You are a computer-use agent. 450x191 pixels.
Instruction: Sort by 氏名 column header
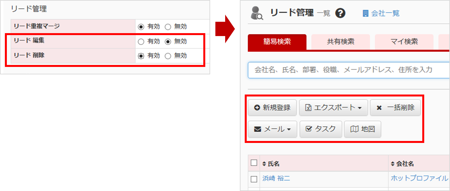[x=271, y=164]
